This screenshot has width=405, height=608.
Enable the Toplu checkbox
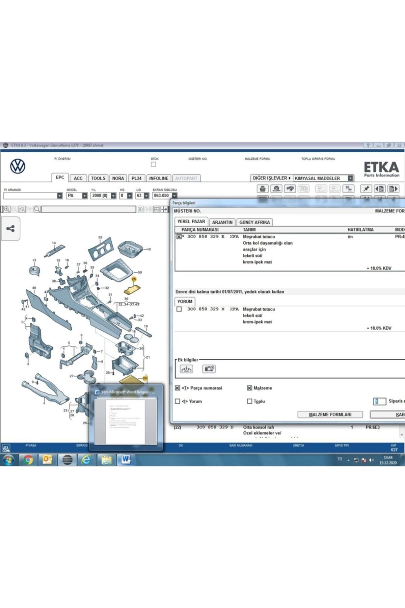[249, 401]
